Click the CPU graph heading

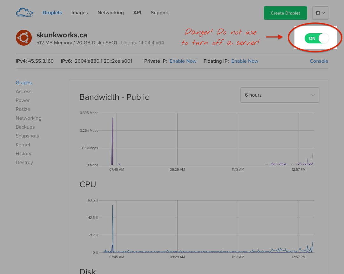point(88,184)
